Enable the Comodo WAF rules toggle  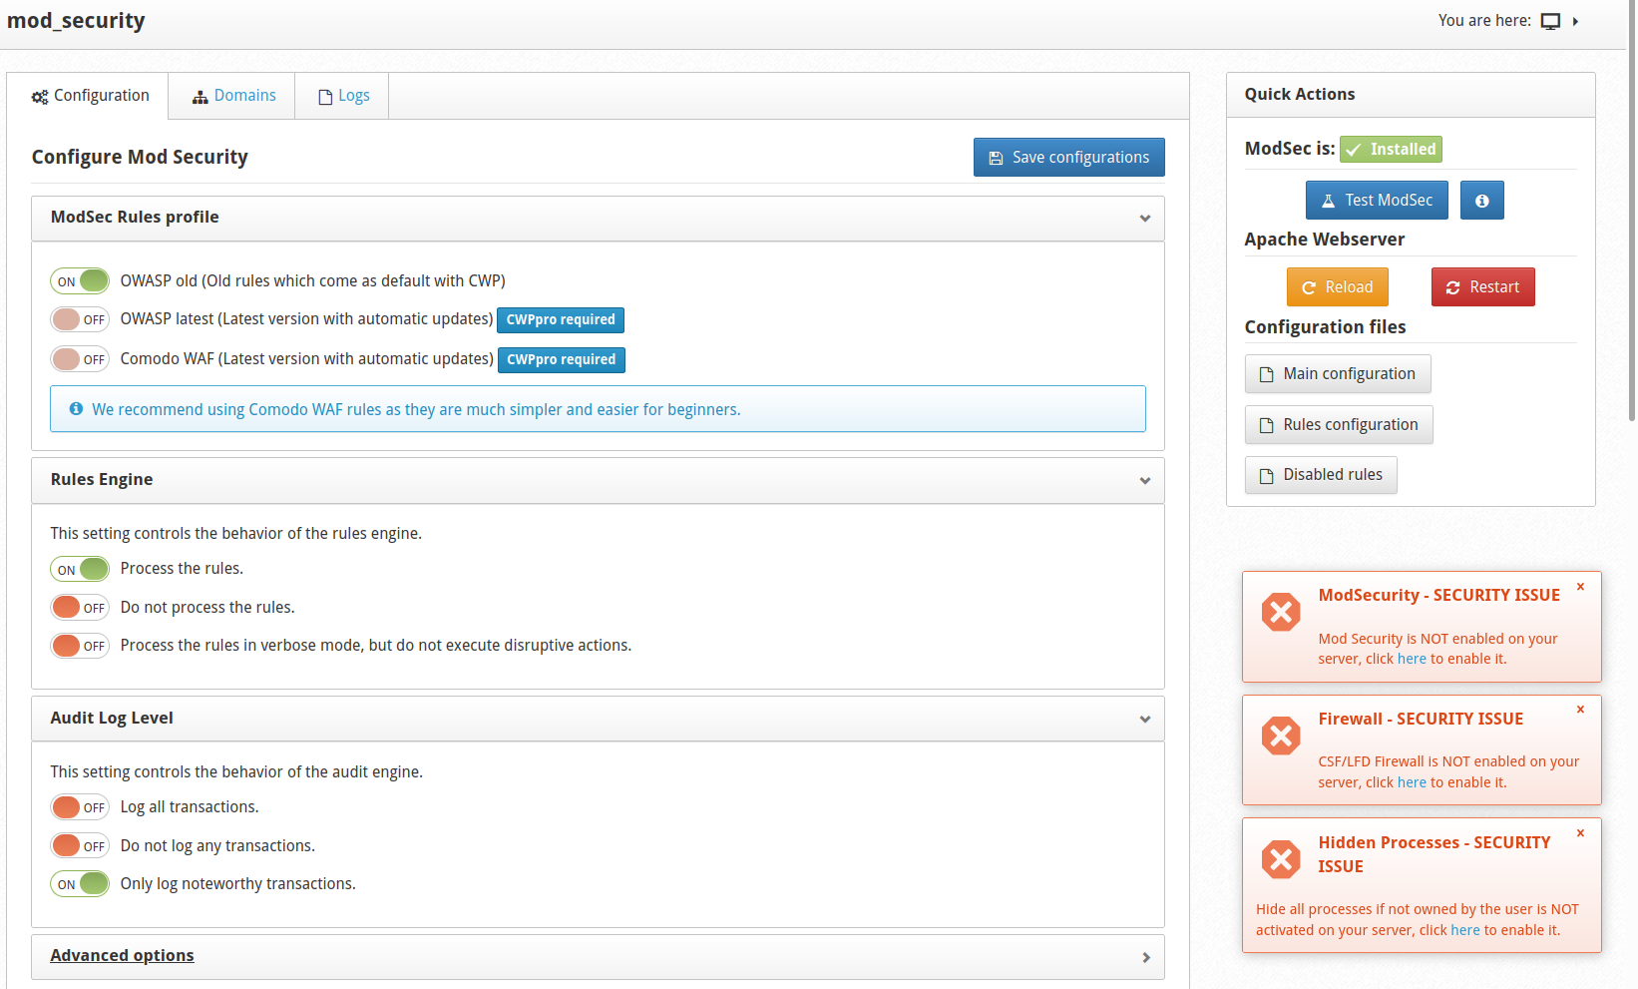point(80,359)
